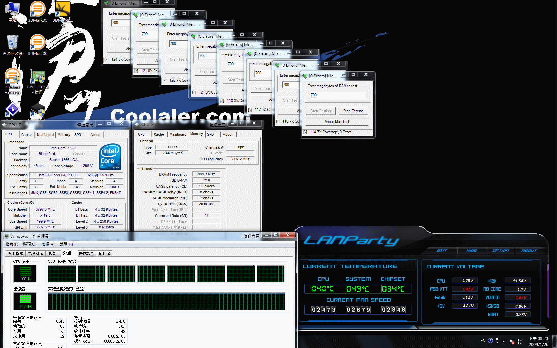557x348 pixels.
Task: Open the language bar options arrow
Action: [498, 342]
